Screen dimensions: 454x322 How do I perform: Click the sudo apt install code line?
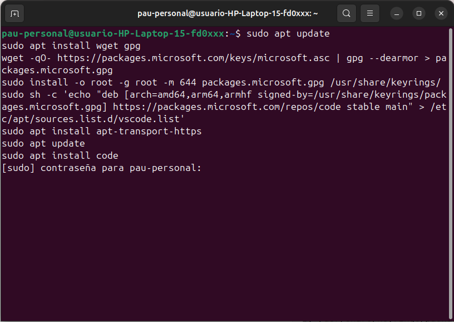(60, 156)
